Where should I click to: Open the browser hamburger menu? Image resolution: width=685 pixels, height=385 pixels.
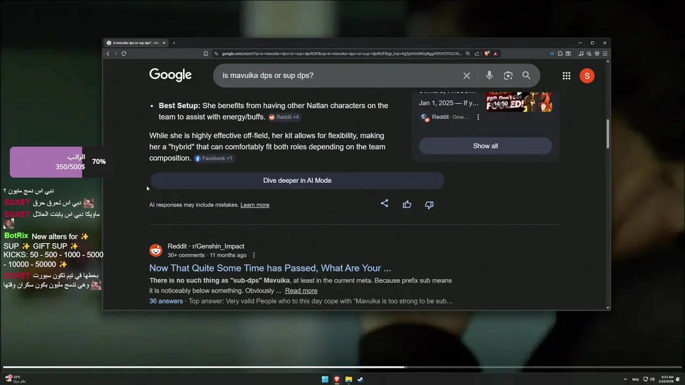point(605,53)
